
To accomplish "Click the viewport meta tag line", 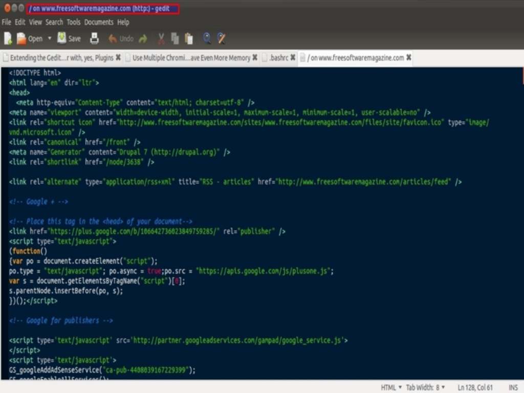I will (x=220, y=112).
